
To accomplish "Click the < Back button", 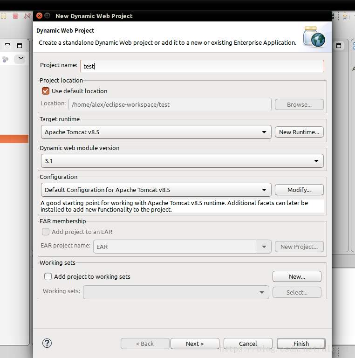I will (x=145, y=344).
